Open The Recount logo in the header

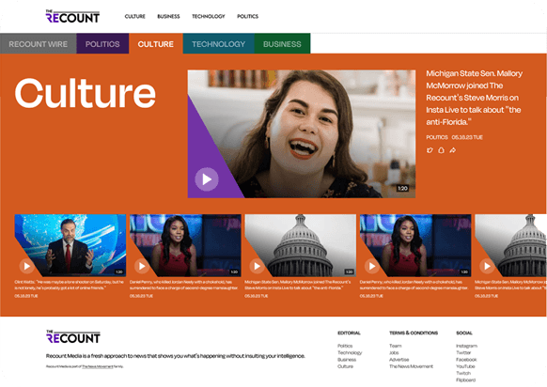pyautogui.click(x=72, y=16)
